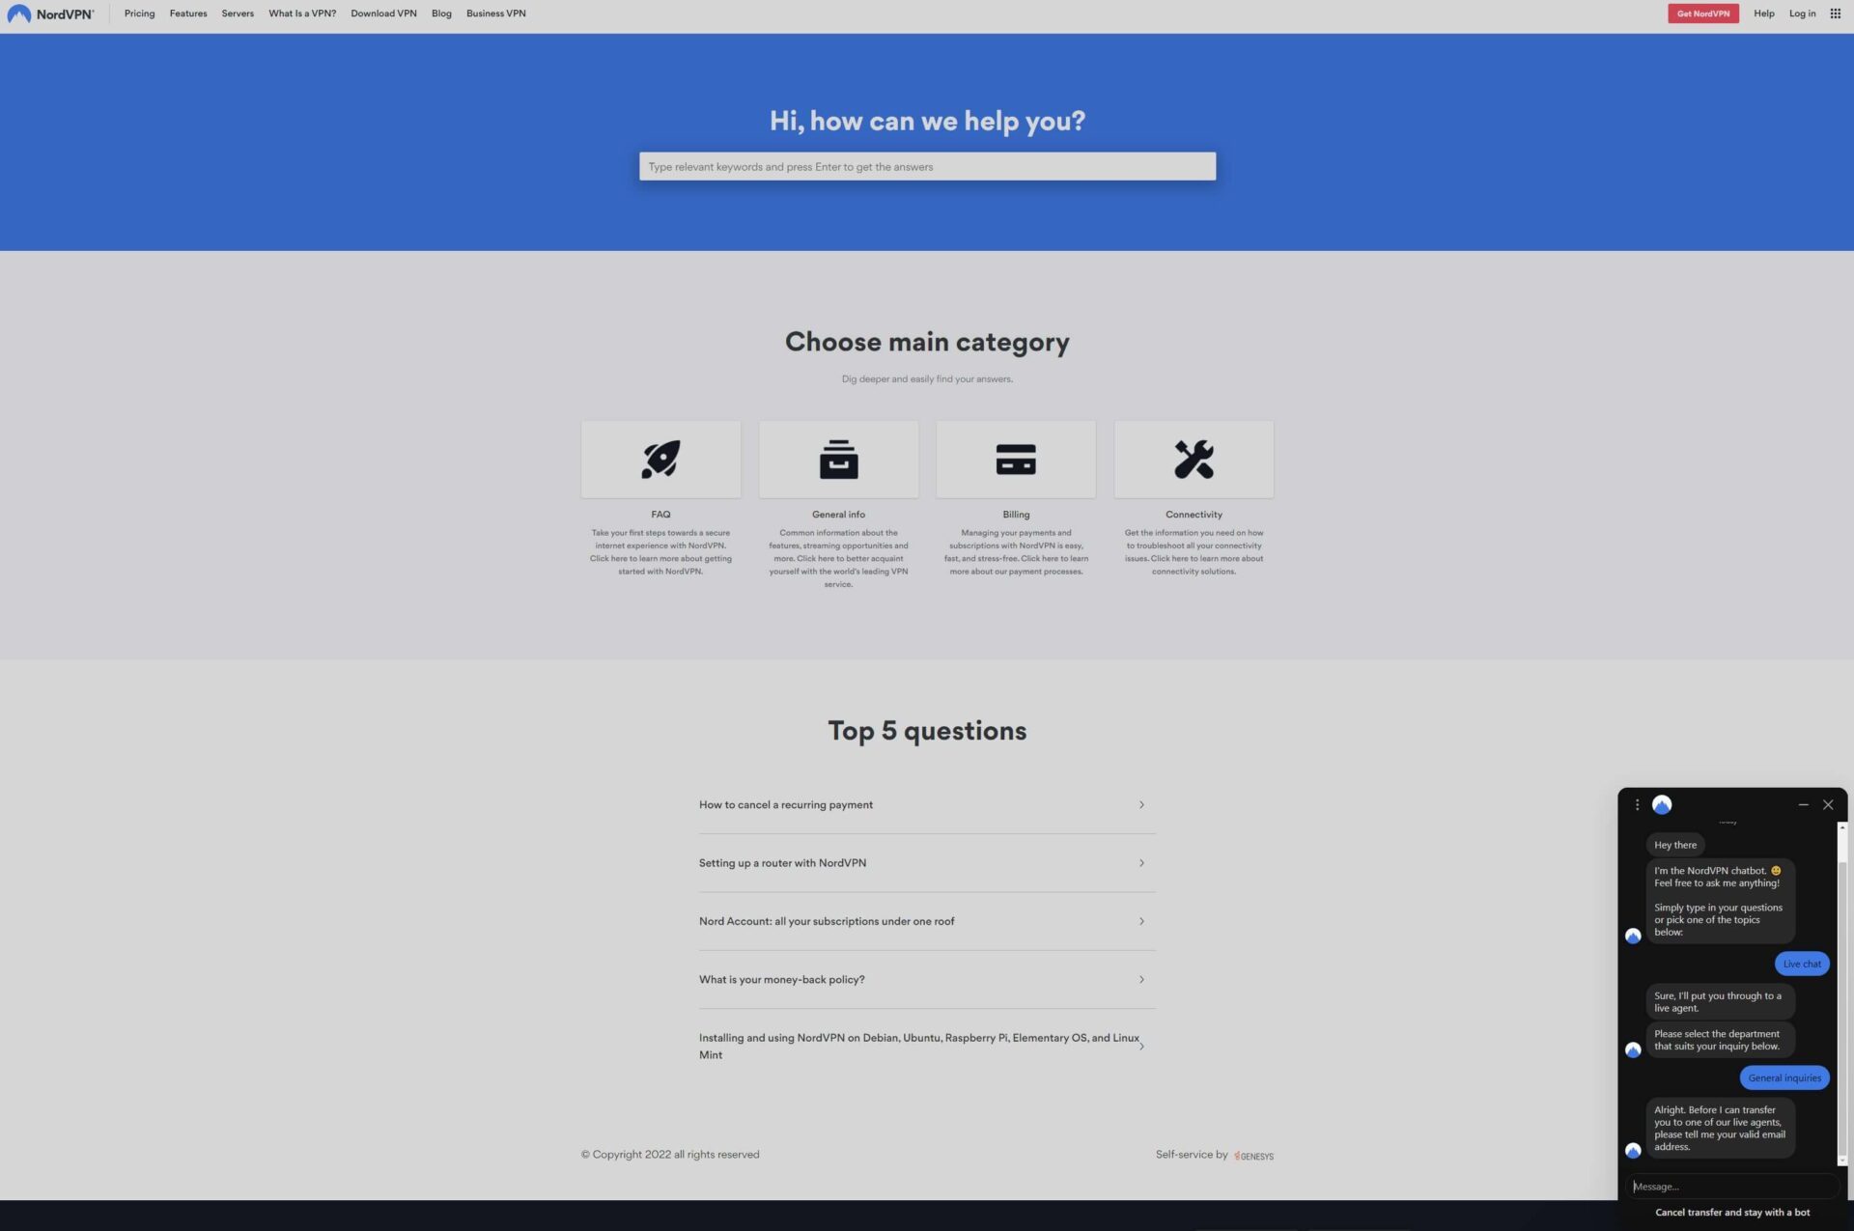This screenshot has height=1231, width=1854.
Task: Click the Pricing menu item
Action: pos(137,13)
